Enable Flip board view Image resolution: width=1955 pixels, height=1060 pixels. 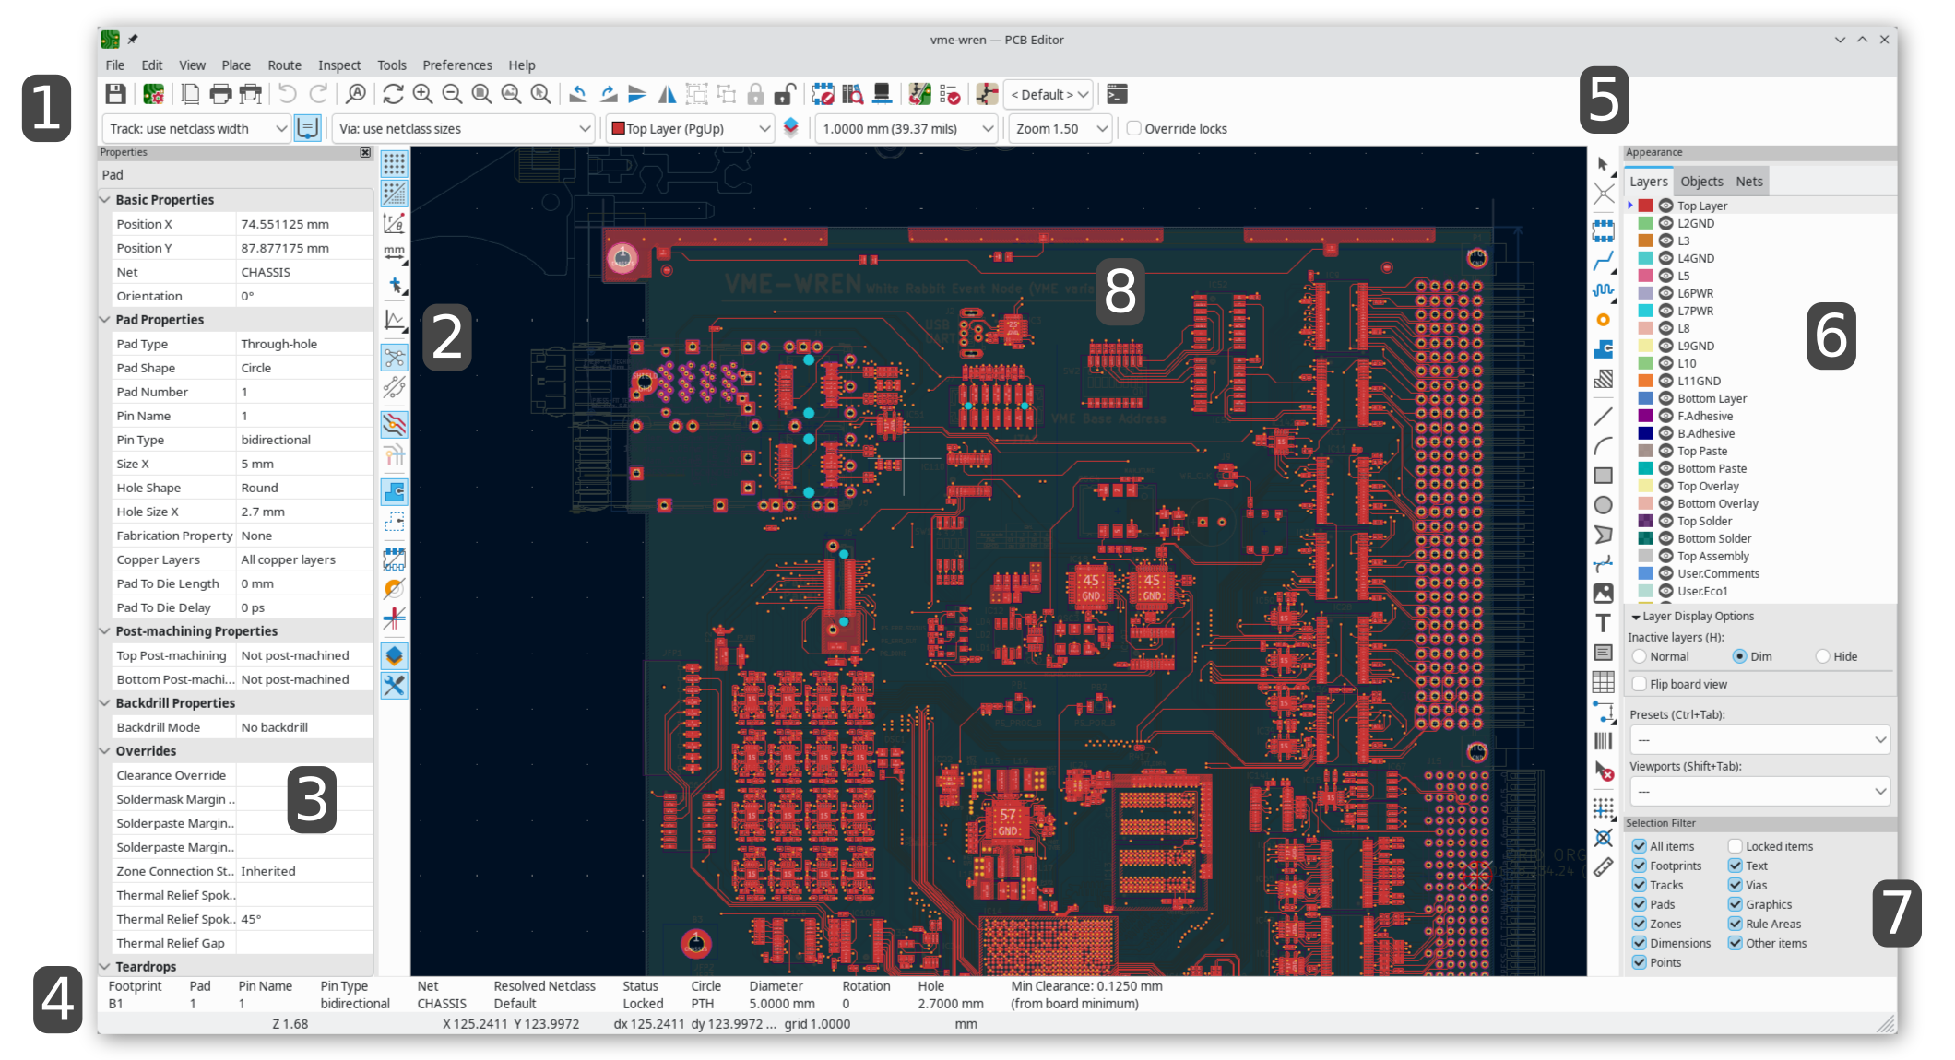pos(1639,684)
